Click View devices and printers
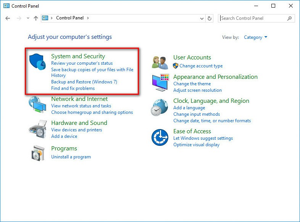 (77, 130)
